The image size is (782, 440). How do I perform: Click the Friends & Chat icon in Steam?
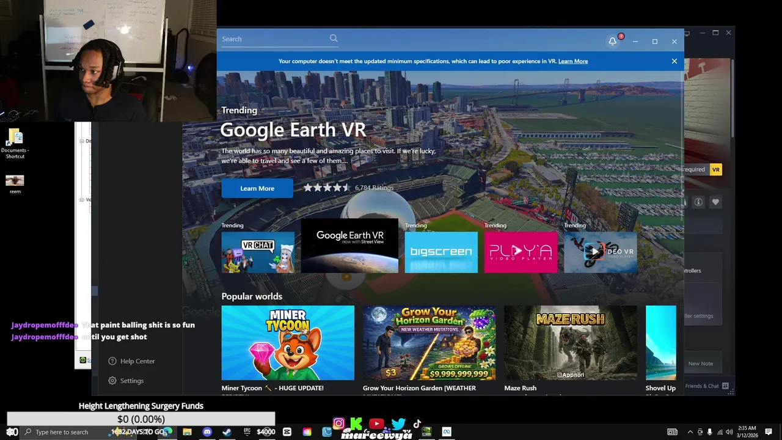coord(725,386)
